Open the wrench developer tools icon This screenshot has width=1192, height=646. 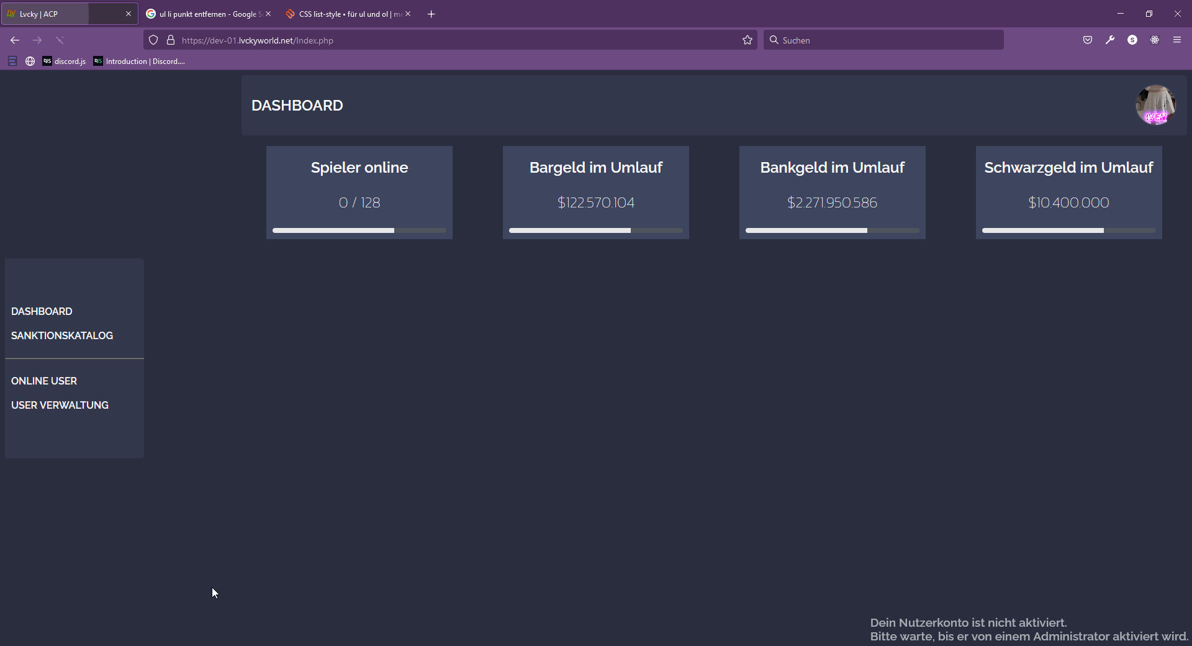pos(1110,40)
